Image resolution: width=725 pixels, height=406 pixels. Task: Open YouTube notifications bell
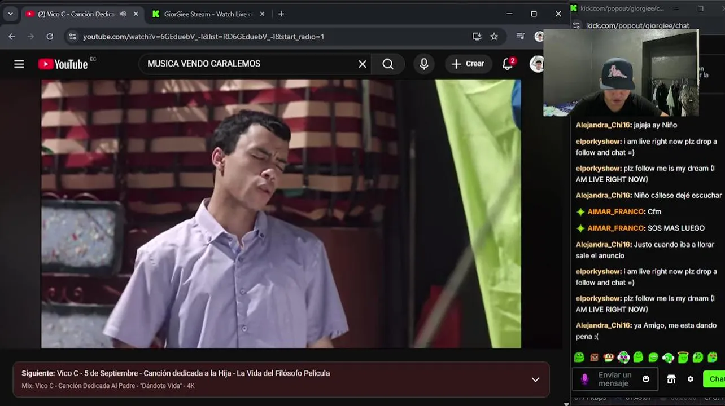508,64
